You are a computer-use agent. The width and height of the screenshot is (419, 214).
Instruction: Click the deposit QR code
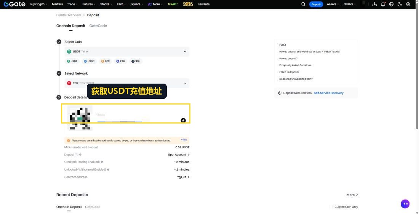(x=80, y=118)
